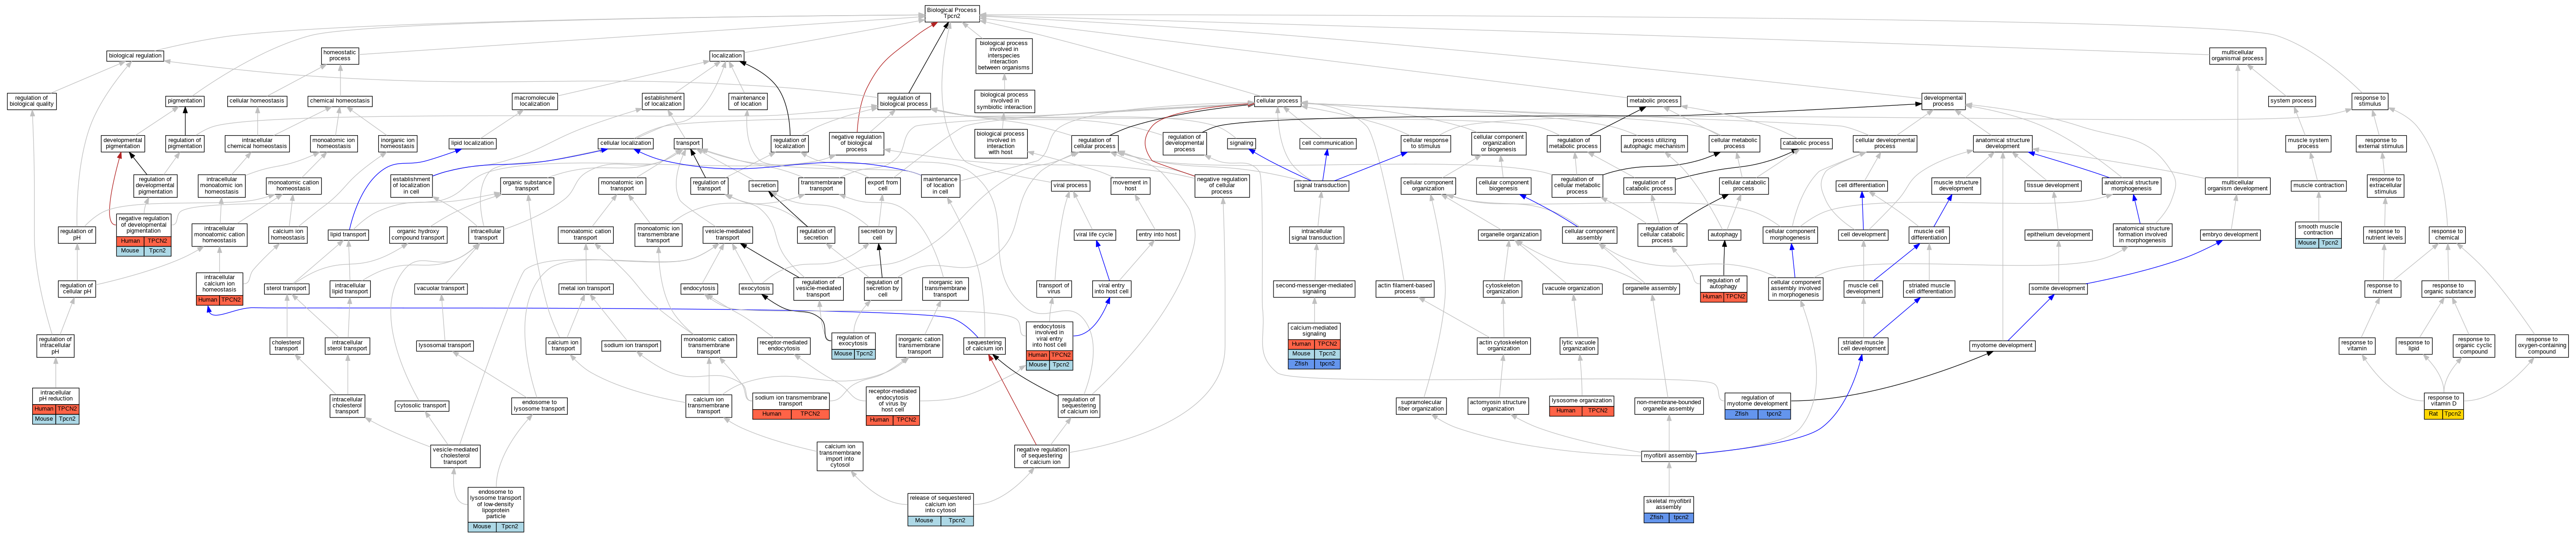This screenshot has height=537, width=2576.
Task: Click the 'cellular process' node
Action: tap(1277, 101)
